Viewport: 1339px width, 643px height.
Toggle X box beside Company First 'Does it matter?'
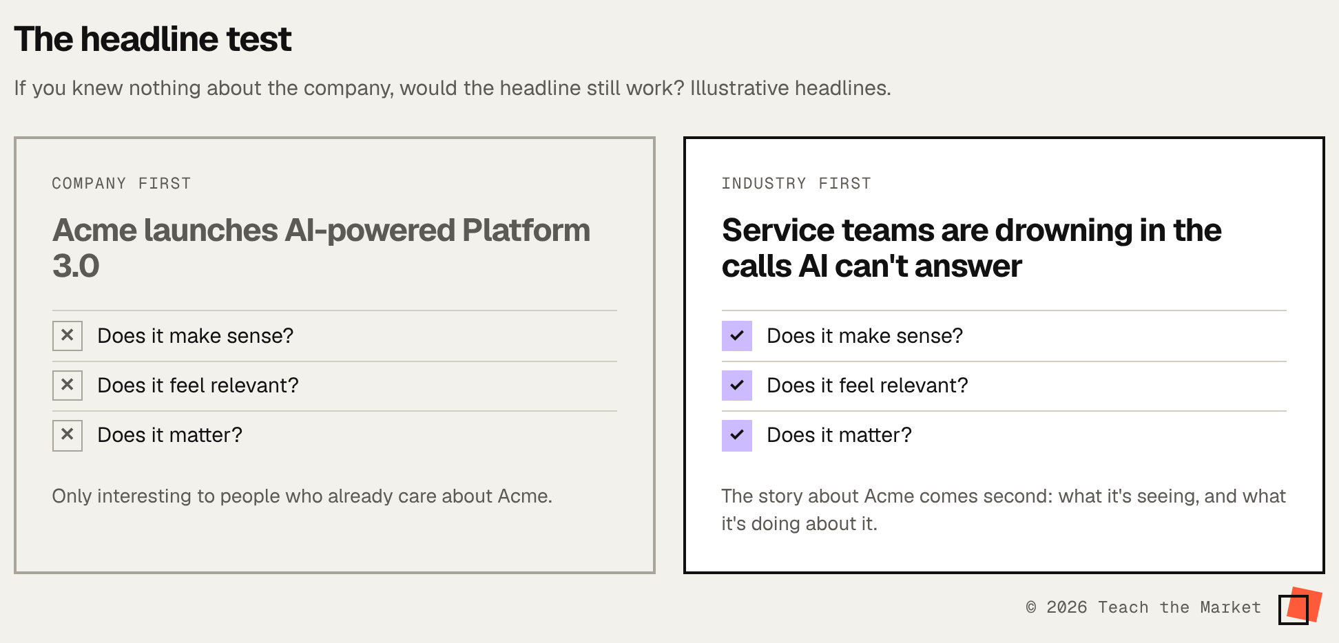(68, 435)
